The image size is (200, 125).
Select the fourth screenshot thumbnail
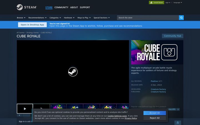tap(75, 106)
